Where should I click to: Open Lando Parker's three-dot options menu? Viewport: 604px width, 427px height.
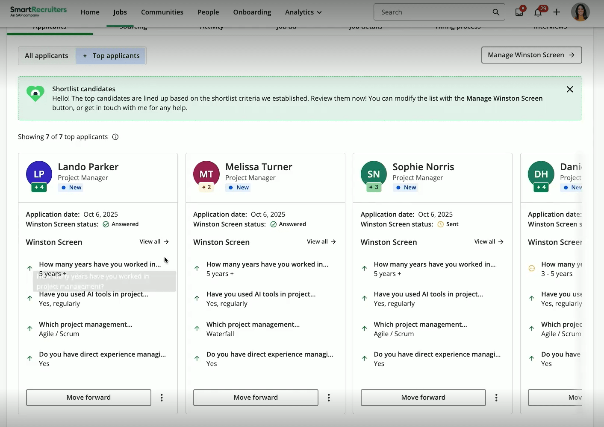[x=162, y=398]
